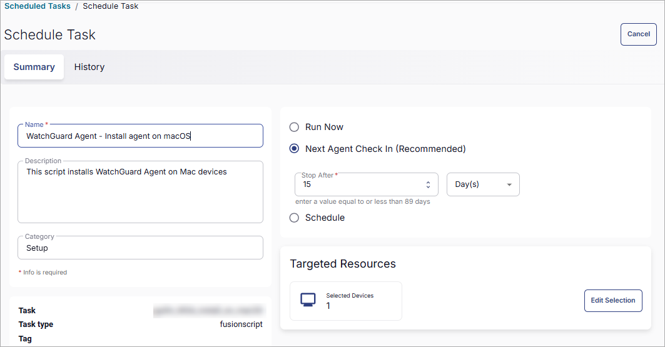Click into the Name input field
This screenshot has height=347, width=665.
coord(140,136)
